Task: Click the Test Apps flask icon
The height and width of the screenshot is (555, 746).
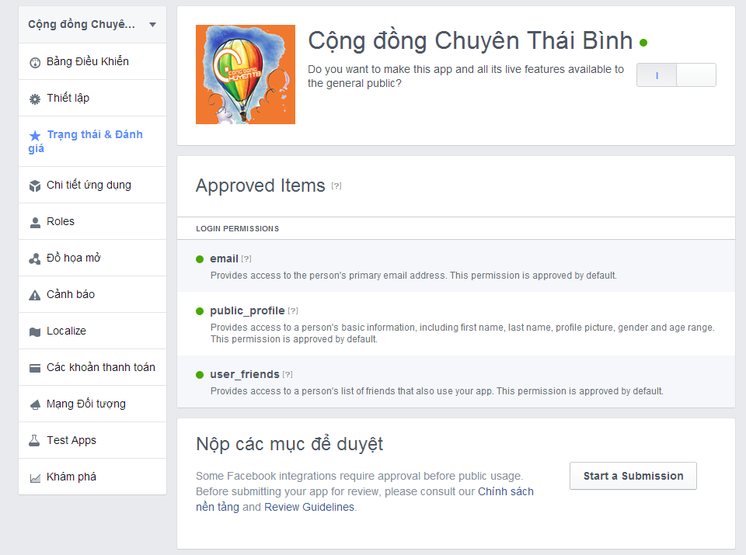Action: 34,441
